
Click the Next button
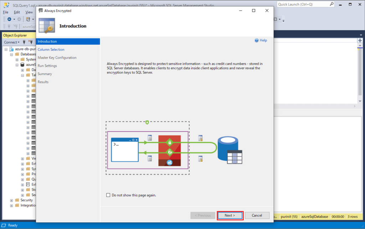[x=230, y=215]
